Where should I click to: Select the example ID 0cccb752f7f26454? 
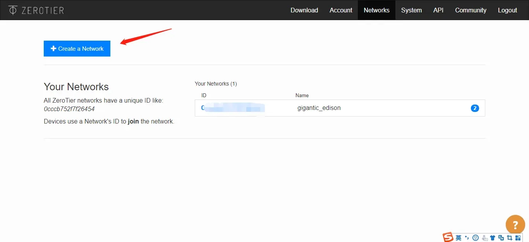pos(69,109)
